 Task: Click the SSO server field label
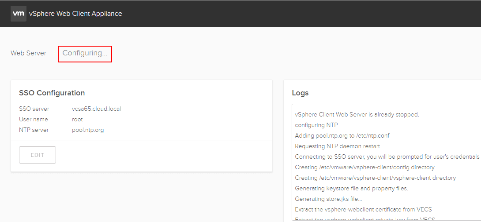click(34, 109)
